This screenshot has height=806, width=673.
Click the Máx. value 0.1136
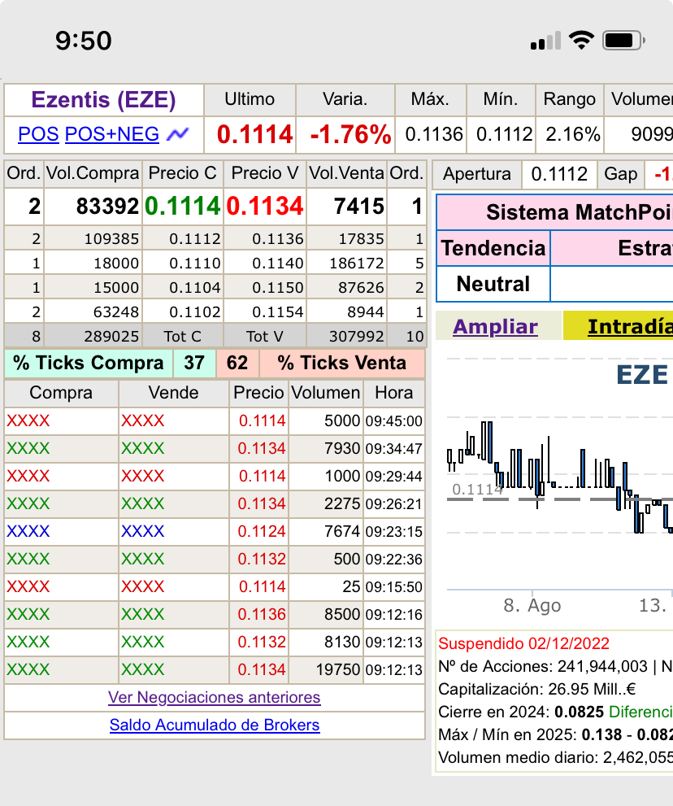pos(434,135)
